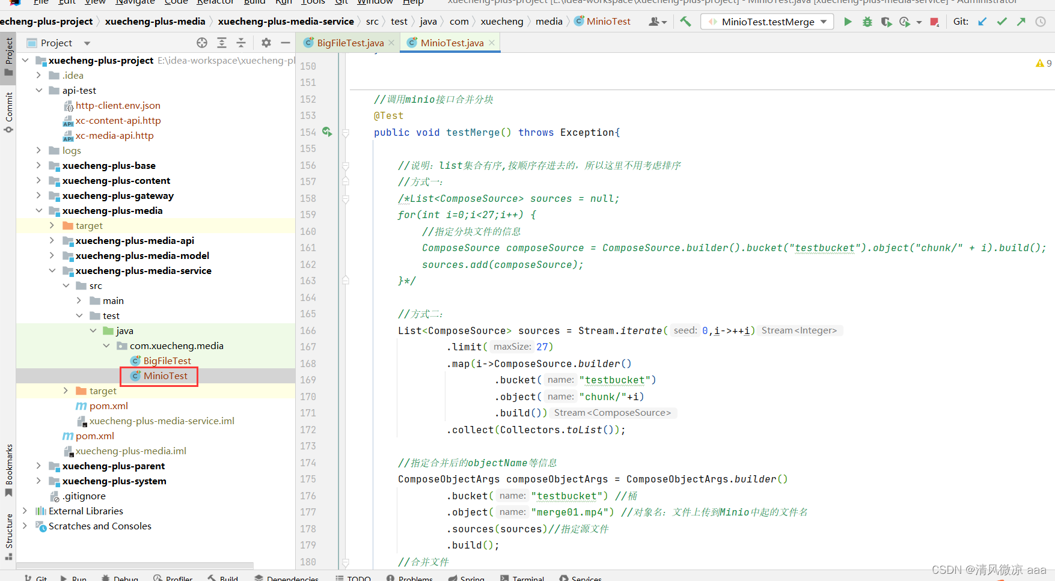Toggle fold marker at line 156 comment
This screenshot has height=581, width=1055.
tap(346, 165)
